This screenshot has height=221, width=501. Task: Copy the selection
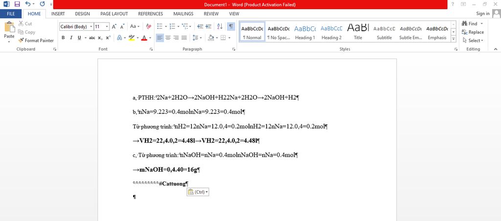[26, 32]
